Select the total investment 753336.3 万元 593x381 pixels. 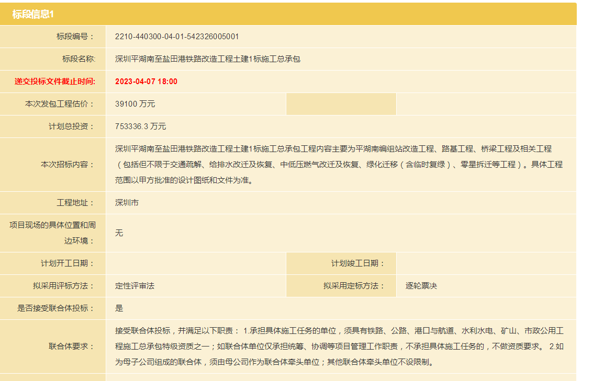140,126
